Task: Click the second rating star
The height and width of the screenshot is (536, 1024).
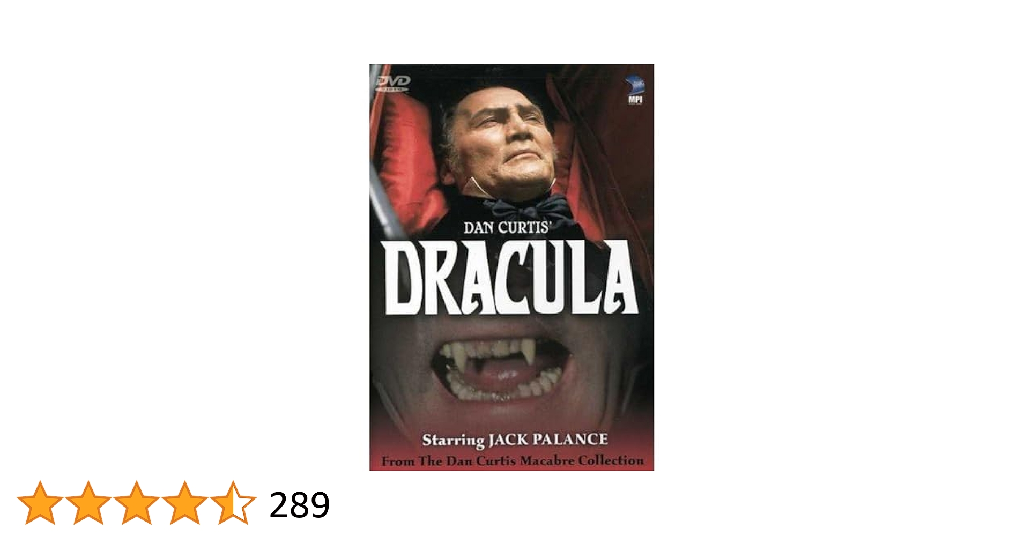Action: tap(88, 503)
